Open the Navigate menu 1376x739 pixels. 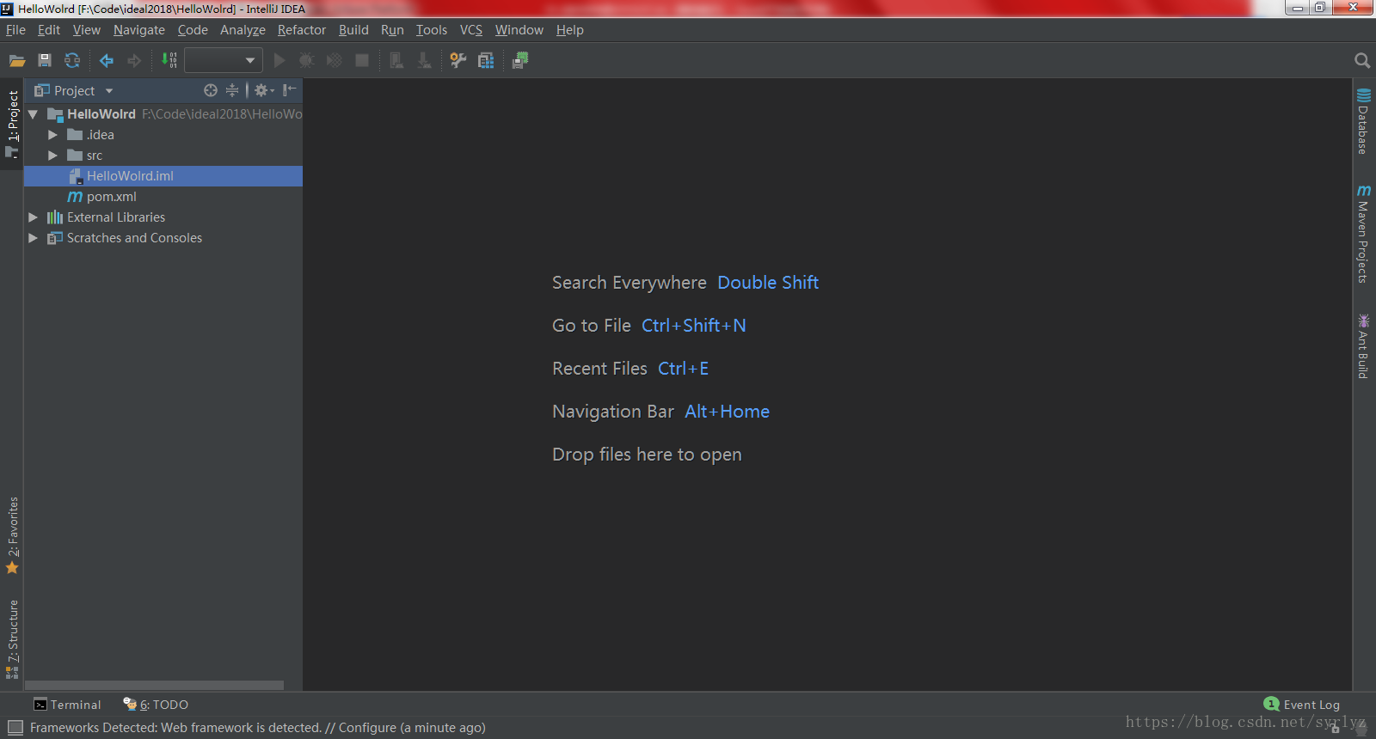[x=139, y=30]
